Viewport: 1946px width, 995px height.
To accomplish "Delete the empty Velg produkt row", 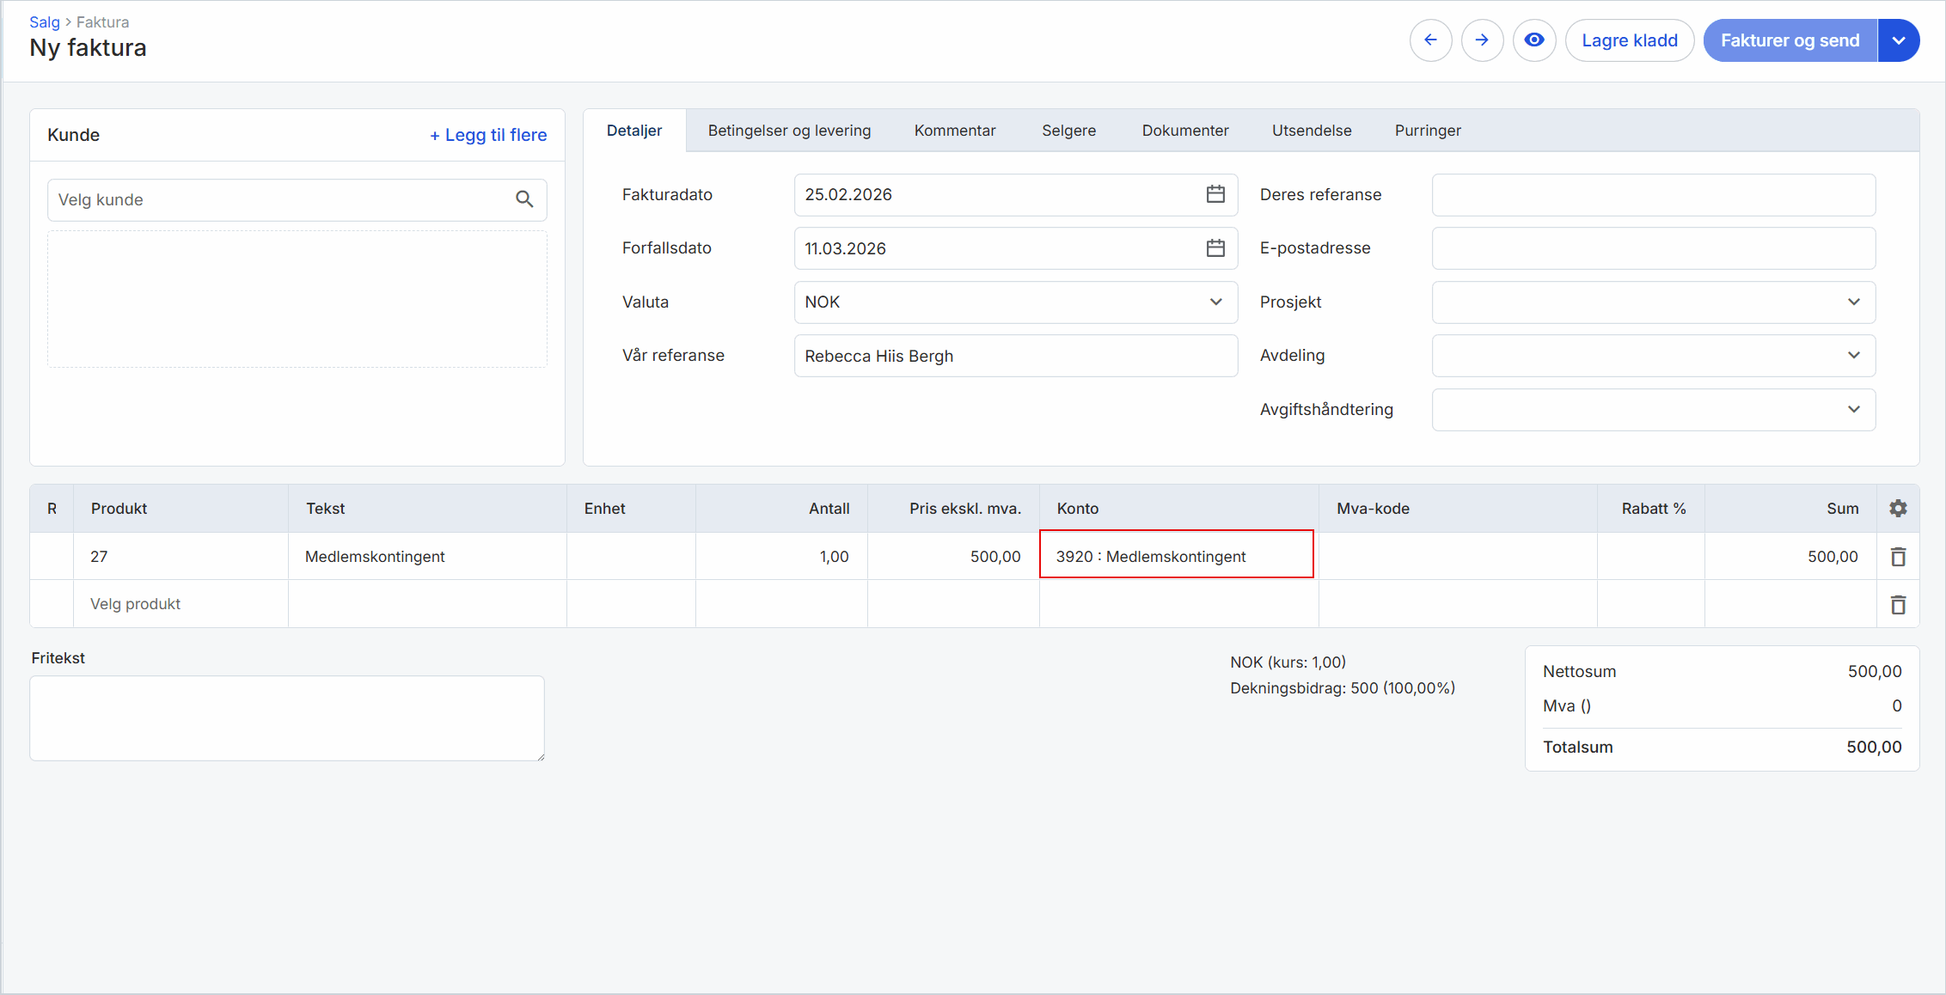I will [x=1898, y=605].
